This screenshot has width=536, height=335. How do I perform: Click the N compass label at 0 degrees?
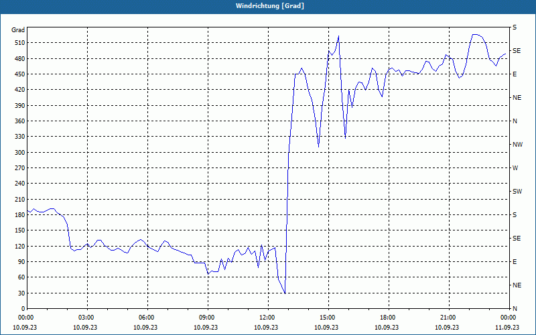[x=515, y=309]
